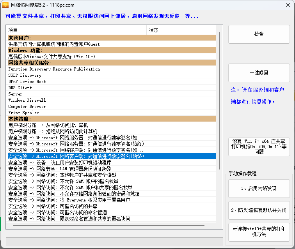Select 用户权限分配 -> 拒绝从网络访问此计算机 row
This screenshot has height=249, width=295.
(112, 131)
